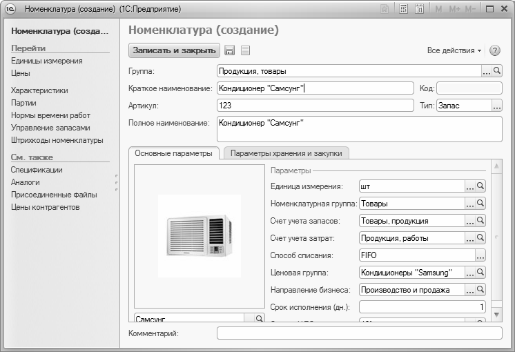This screenshot has height=352, width=515.
Task: Open Единица измерения with magnifier icon
Action: [x=480, y=186]
